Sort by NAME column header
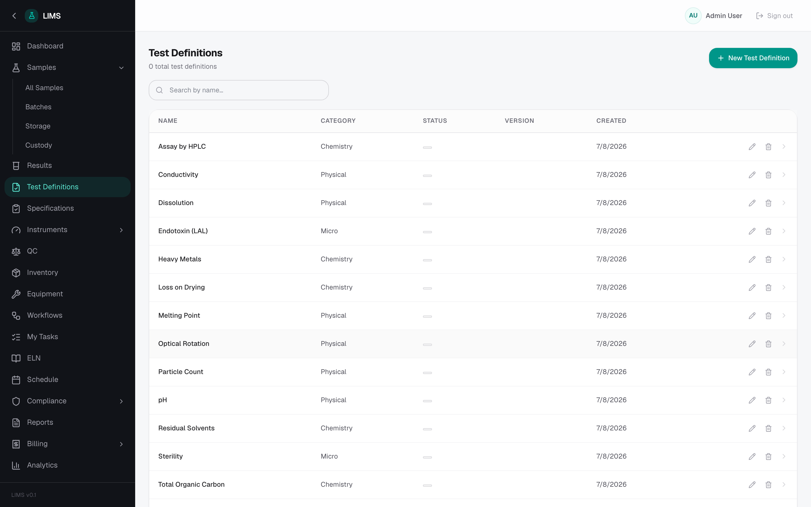811x507 pixels. click(168, 121)
